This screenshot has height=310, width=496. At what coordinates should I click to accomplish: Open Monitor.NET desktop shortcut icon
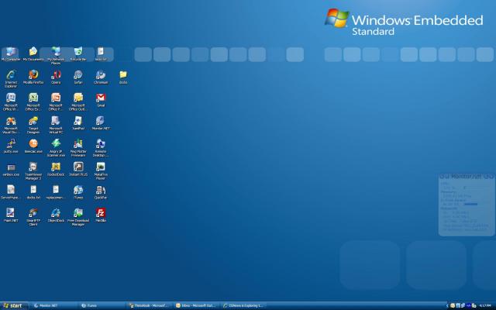pyautogui.click(x=101, y=123)
